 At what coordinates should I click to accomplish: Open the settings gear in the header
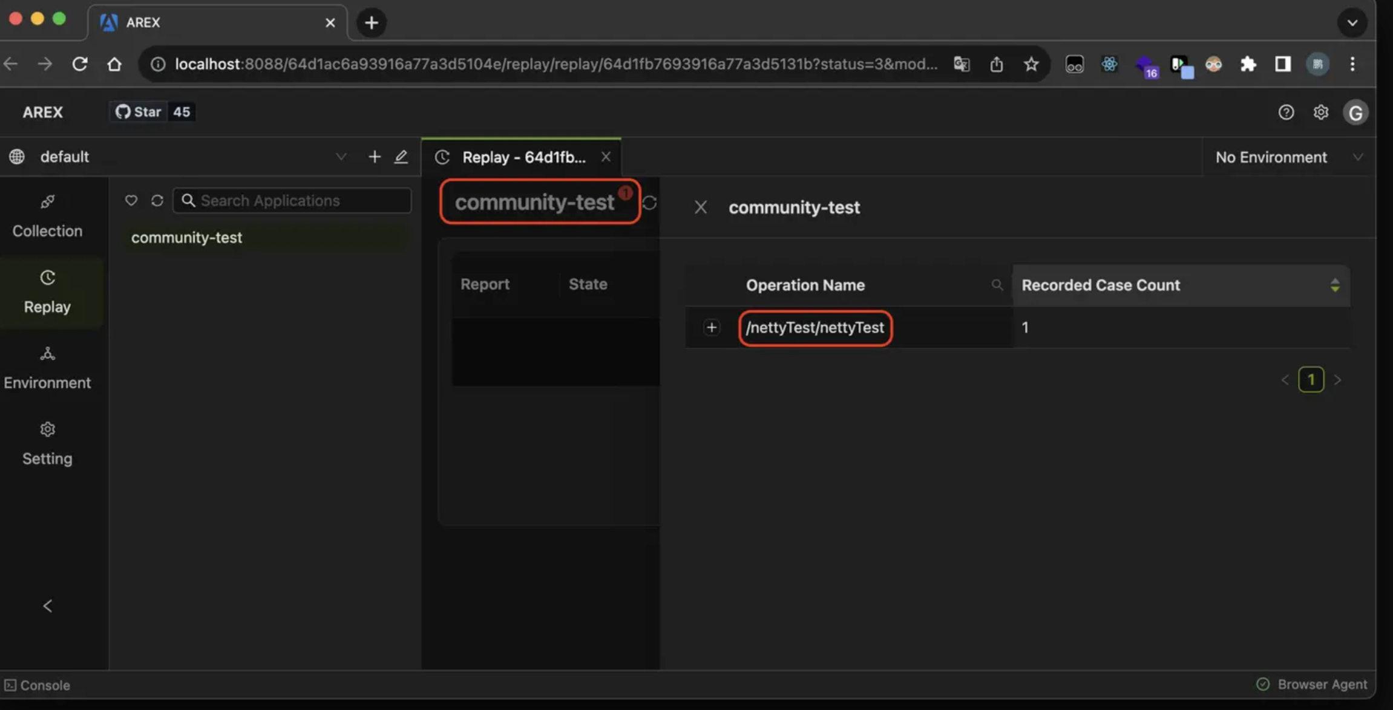[1320, 112]
